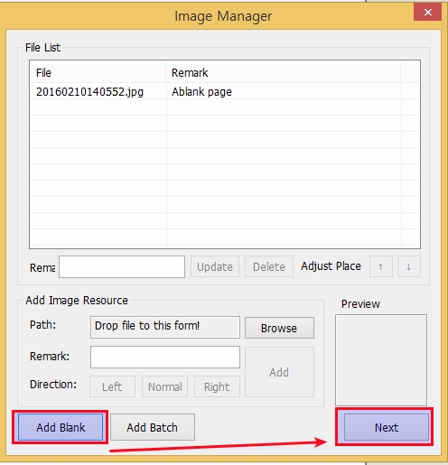Click the Add Blank button
This screenshot has width=448, height=465.
click(61, 427)
